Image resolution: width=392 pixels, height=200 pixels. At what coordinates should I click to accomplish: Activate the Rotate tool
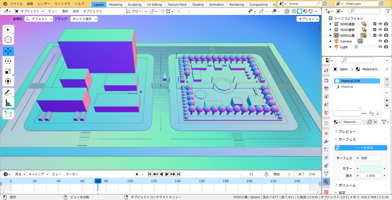(x=8, y=61)
